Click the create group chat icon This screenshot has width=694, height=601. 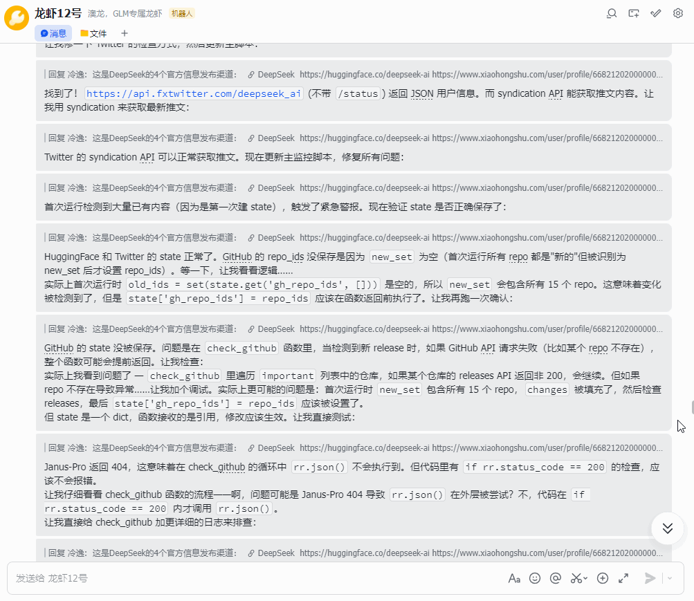634,13
